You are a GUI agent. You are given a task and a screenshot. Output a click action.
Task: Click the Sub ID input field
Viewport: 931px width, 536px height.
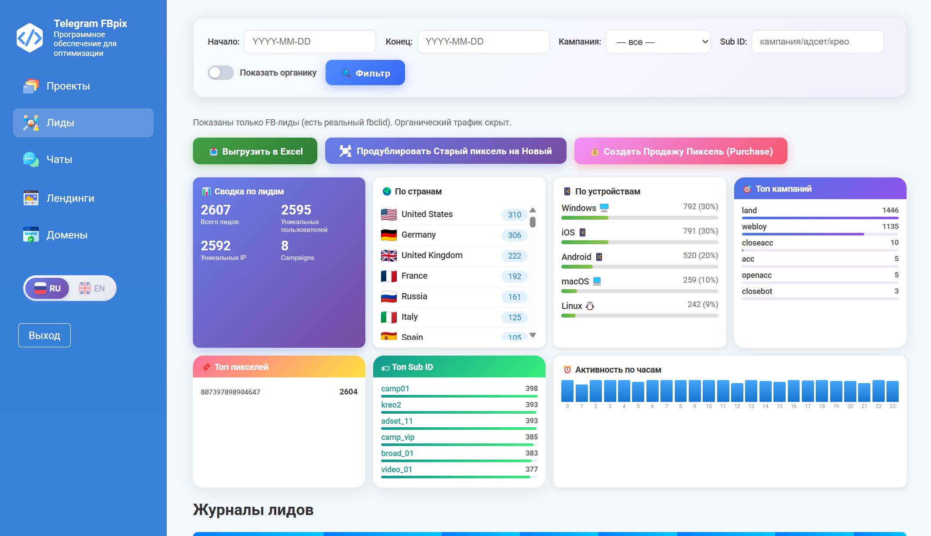(818, 42)
